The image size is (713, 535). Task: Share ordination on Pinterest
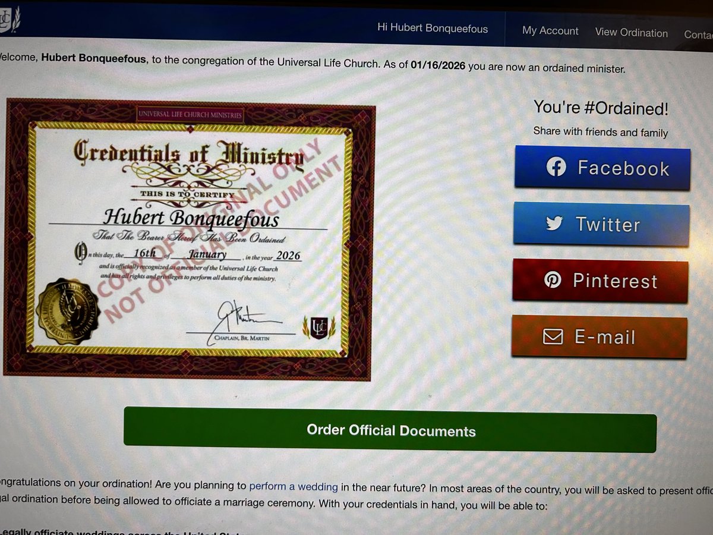(600, 281)
